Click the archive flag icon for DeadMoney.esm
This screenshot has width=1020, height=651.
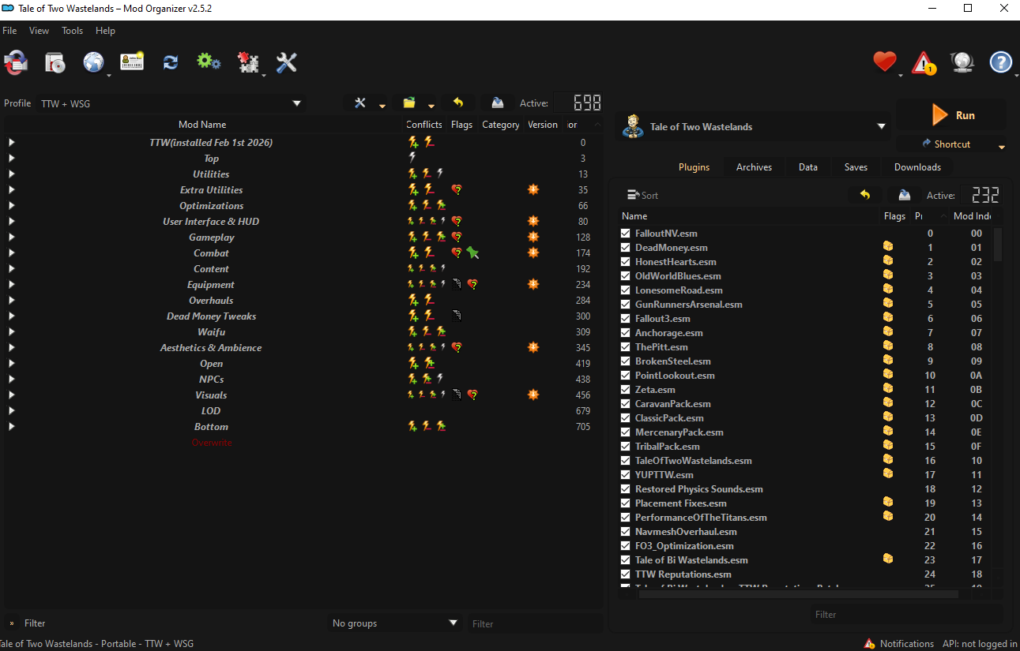point(888,247)
